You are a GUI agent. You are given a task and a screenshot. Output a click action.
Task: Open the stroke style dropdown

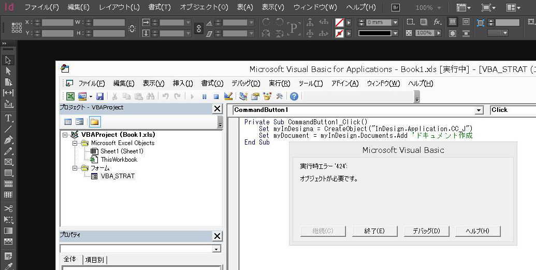click(395, 33)
